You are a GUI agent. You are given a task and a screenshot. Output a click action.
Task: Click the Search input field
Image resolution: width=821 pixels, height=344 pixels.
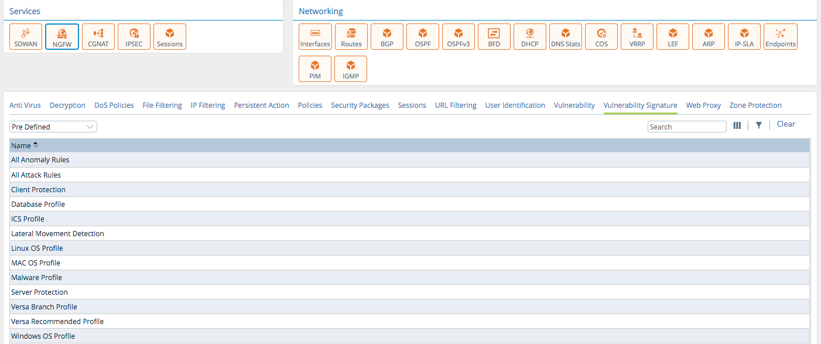click(686, 127)
